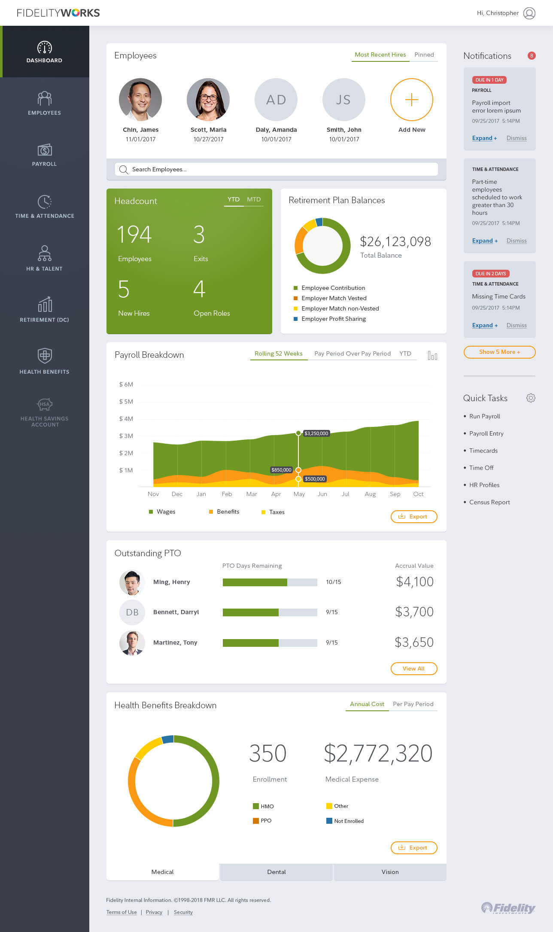Image resolution: width=553 pixels, height=932 pixels.
Task: Open the Payroll sidebar icon
Action: coord(44,150)
